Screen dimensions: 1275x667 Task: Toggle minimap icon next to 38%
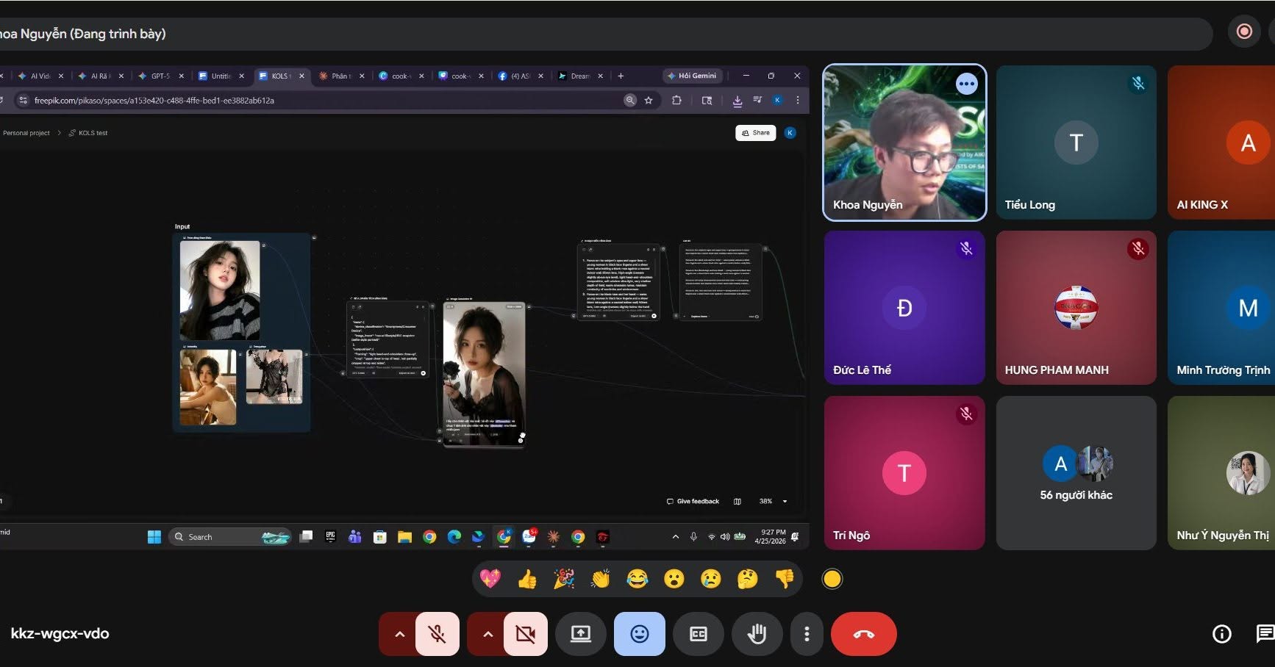[737, 501]
